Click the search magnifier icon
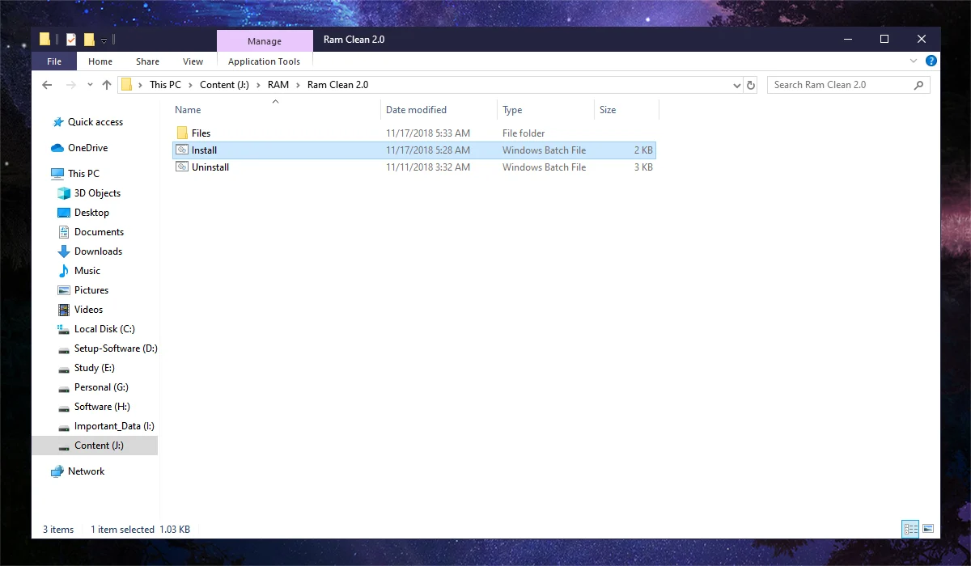 (x=918, y=85)
